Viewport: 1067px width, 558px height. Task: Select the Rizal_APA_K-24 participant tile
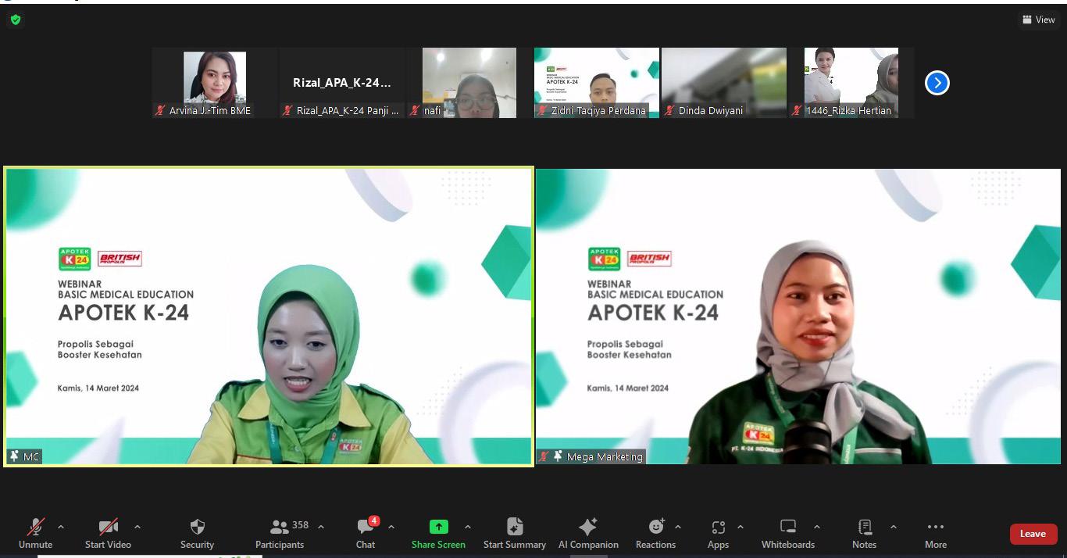pos(342,83)
